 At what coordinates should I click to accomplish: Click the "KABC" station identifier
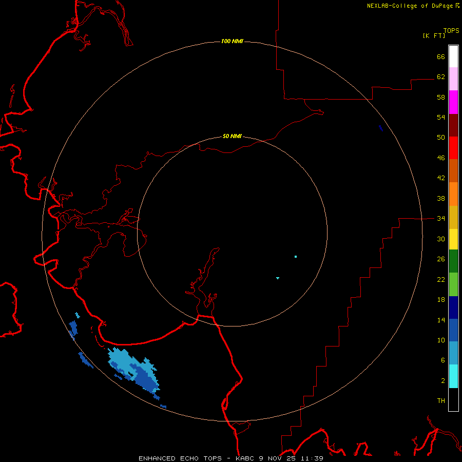click(x=245, y=458)
